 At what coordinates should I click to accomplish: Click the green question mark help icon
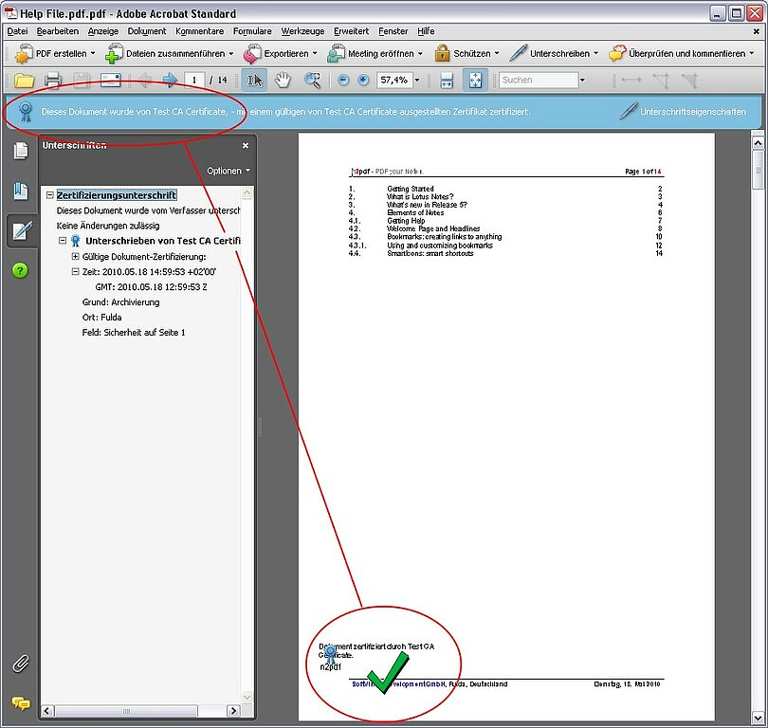(20, 270)
